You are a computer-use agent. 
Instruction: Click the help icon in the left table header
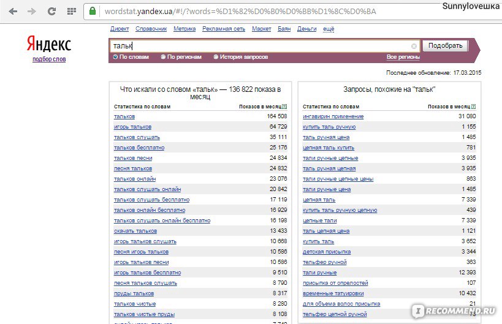pyautogui.click(x=284, y=107)
